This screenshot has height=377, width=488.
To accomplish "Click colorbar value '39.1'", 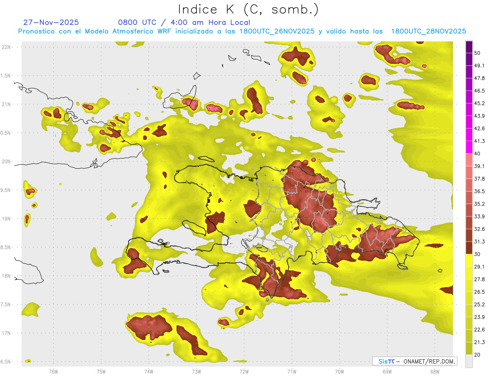I will coord(479,166).
